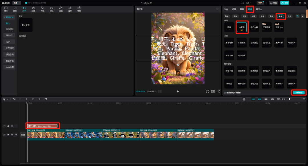Click the undo arrow in timeline toolbar
Viewport: 308px width, 166px height.
coord(13,99)
